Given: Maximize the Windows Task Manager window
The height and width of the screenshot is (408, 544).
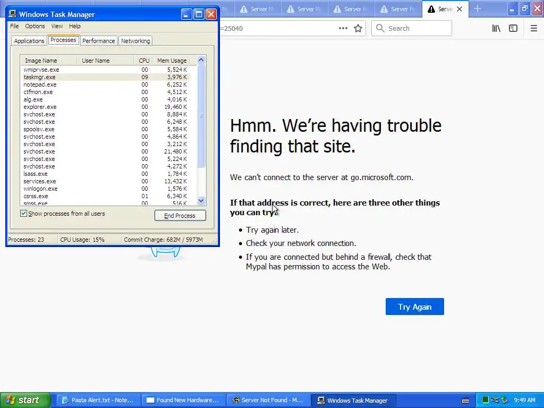Looking at the screenshot, I should click(x=199, y=14).
